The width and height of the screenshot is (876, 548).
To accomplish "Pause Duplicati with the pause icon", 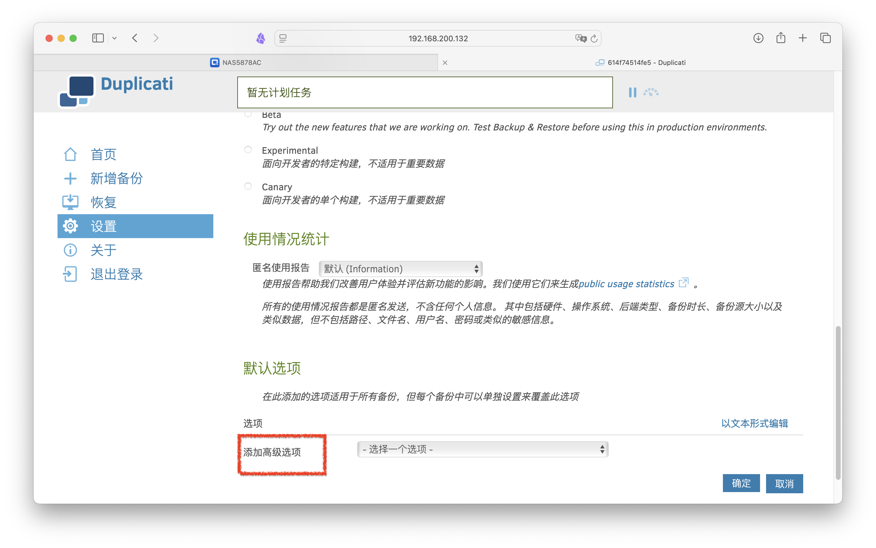I will coord(632,92).
